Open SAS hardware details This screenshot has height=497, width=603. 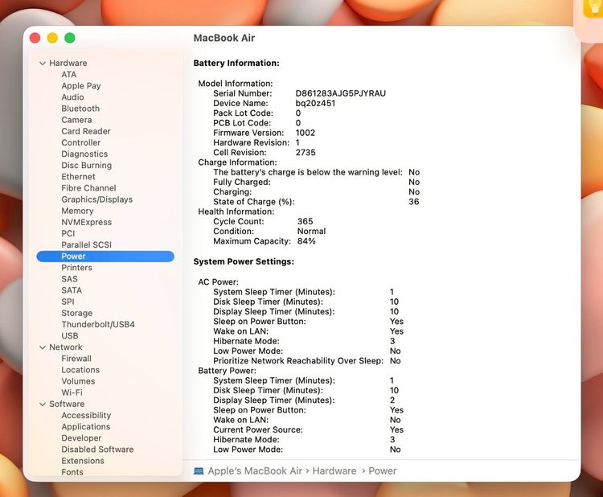point(69,279)
